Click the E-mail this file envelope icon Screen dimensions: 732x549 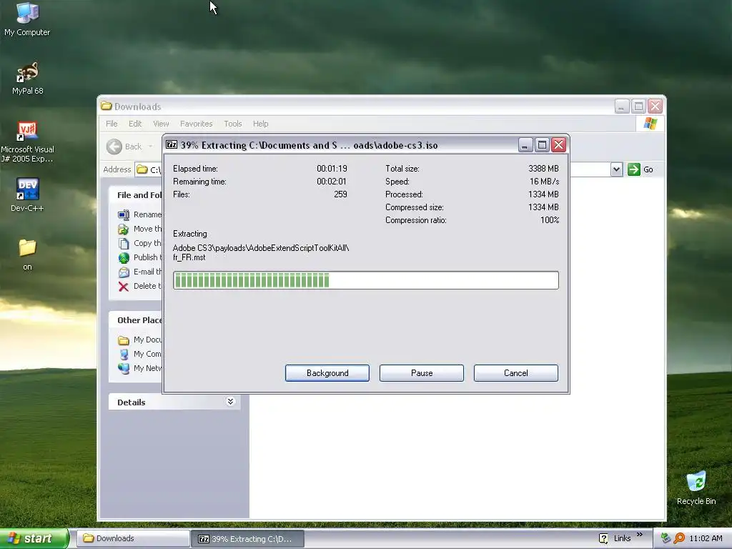click(x=123, y=272)
